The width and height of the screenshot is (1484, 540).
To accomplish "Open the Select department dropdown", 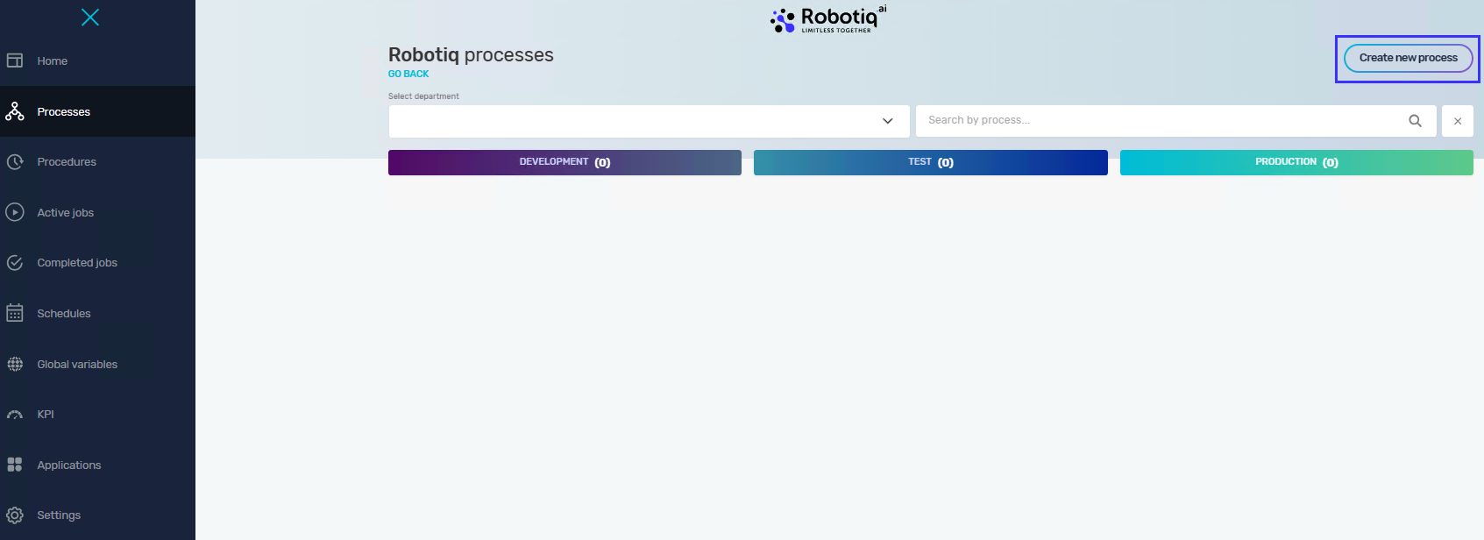I will (649, 121).
